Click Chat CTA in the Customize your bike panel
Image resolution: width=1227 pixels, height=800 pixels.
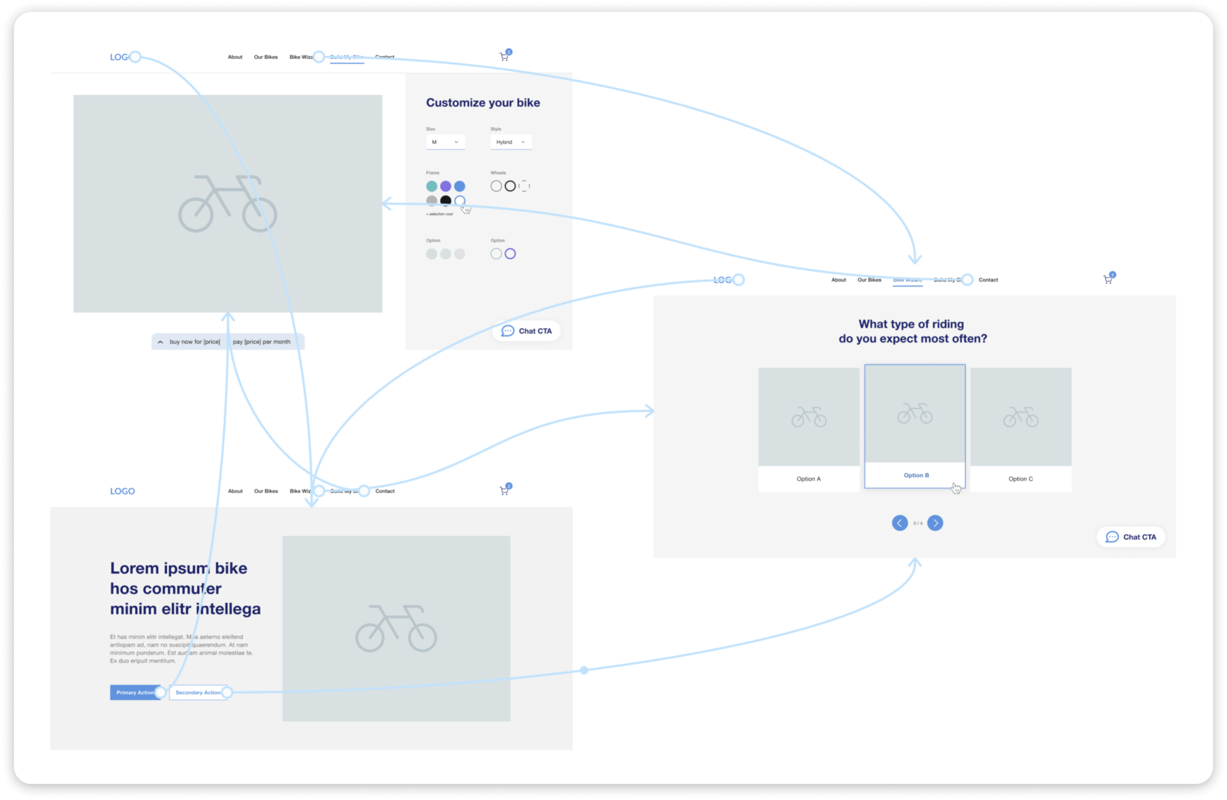(x=527, y=331)
